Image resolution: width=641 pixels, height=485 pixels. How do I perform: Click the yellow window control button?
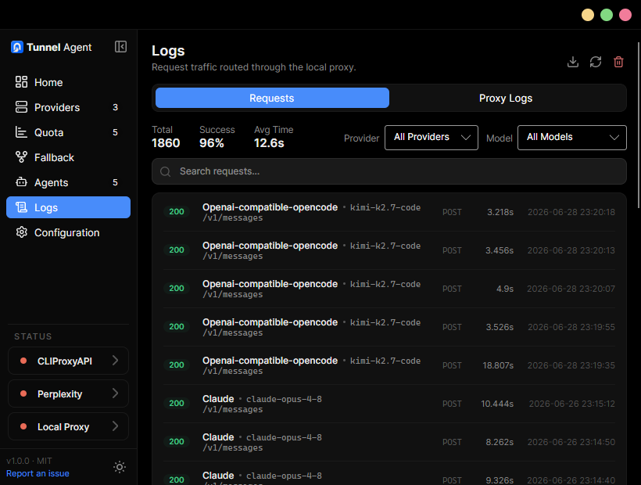(x=588, y=15)
